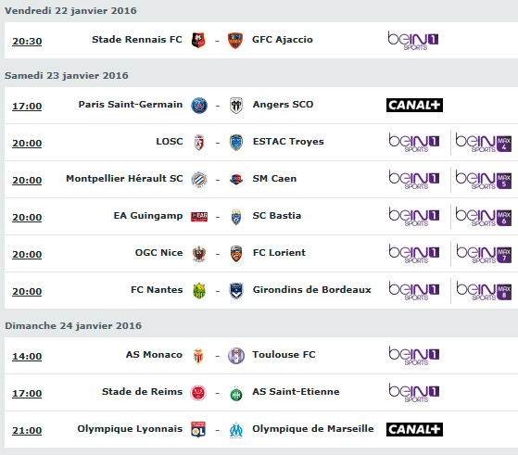Click the AS Saint-Etienne green crest
518x455 pixels.
tap(236, 393)
